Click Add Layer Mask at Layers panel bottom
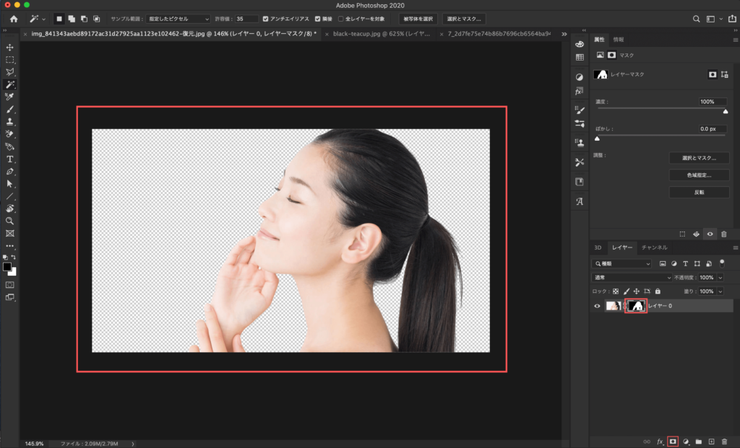Screen dimensions: 740x448 [x=673, y=442]
